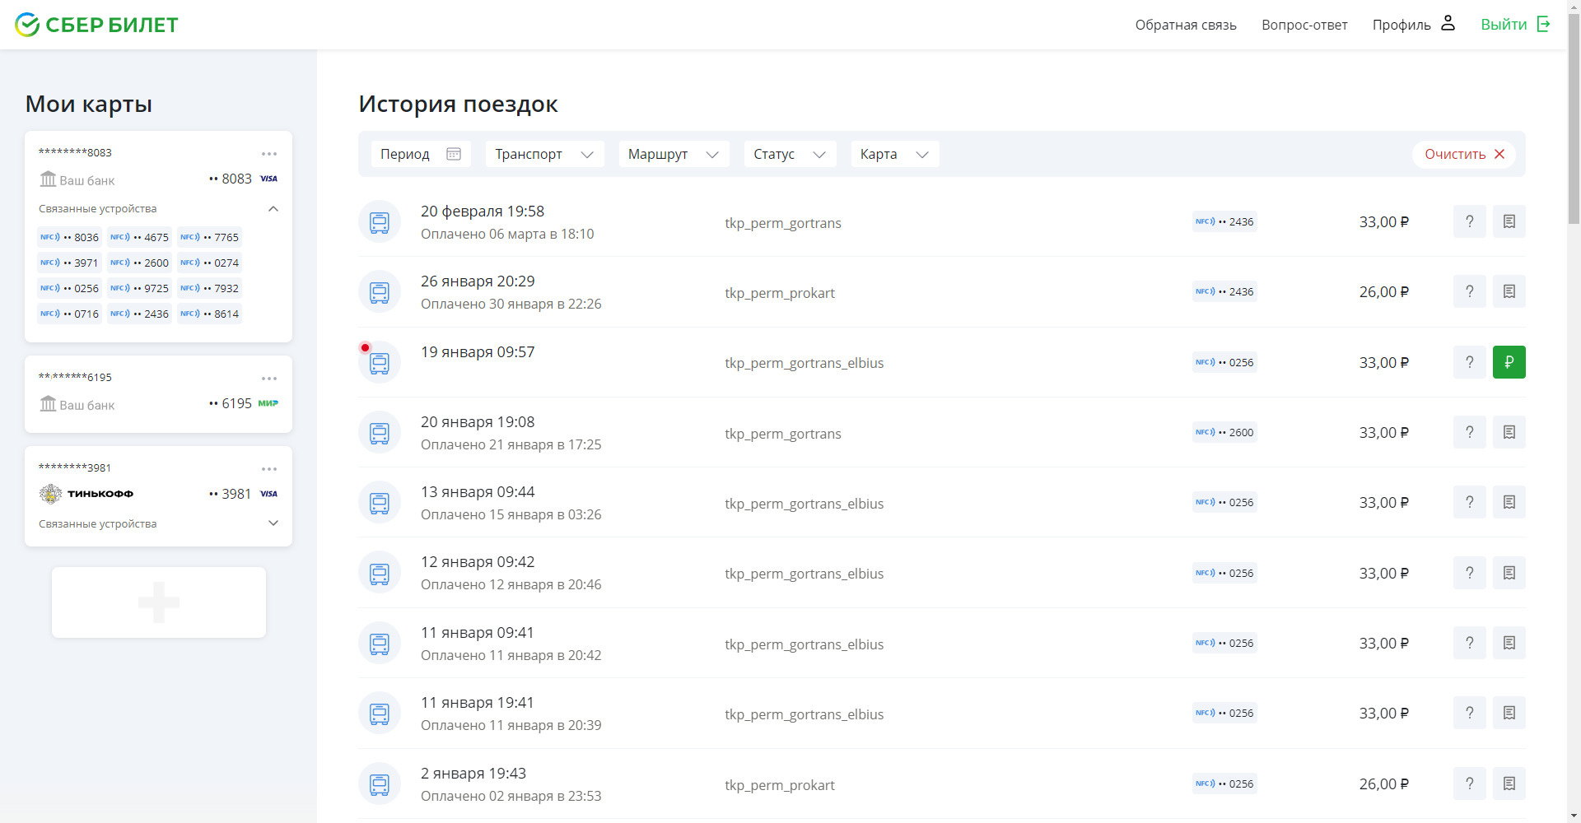
Task: Select NFC device 8036
Action: (69, 237)
